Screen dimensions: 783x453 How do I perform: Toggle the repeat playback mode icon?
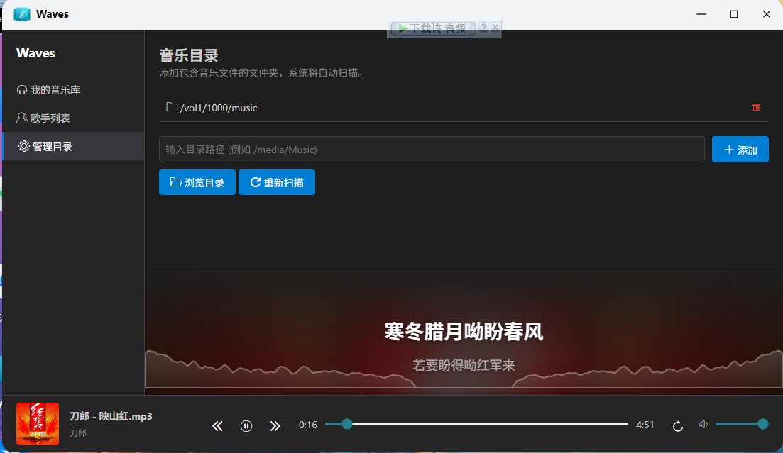click(x=678, y=425)
